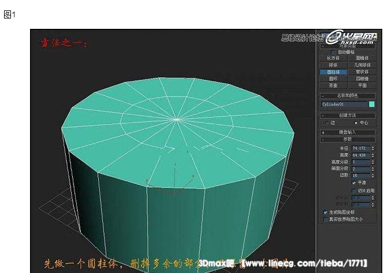Collapse the 名称和颜色 rollout

click(x=348, y=95)
